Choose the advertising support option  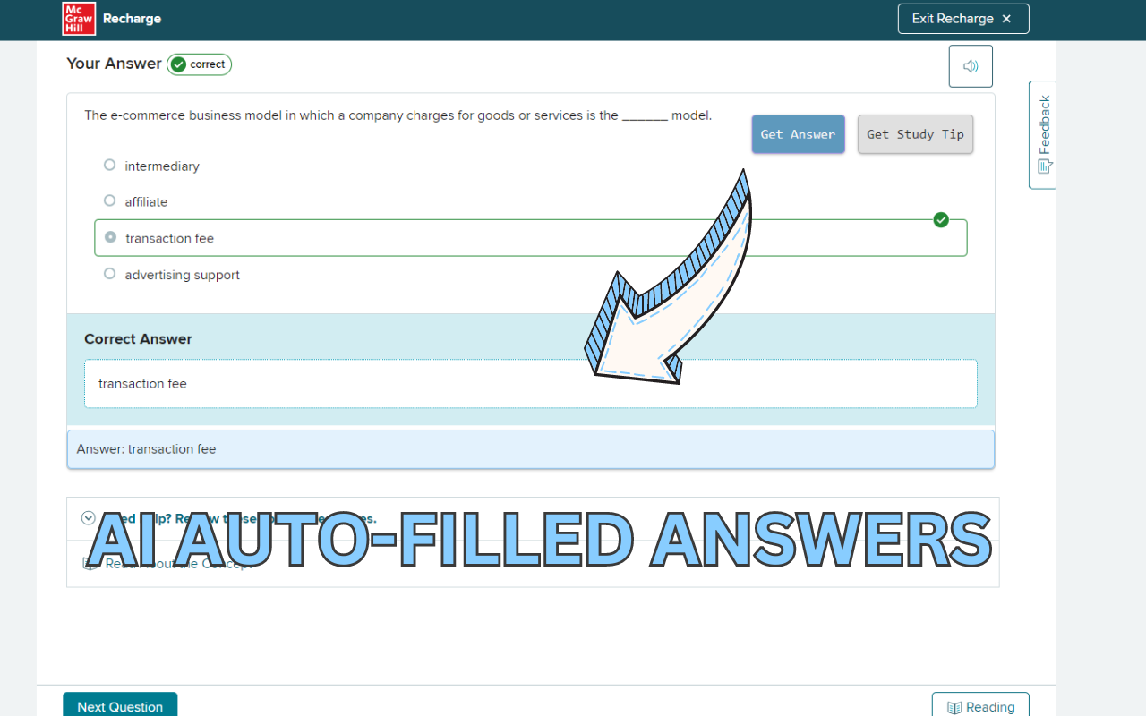[109, 273]
